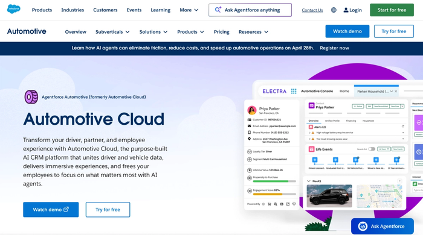The width and height of the screenshot is (423, 235).
Task: Click the shopping cart icon near Powered By
Action: point(270,204)
